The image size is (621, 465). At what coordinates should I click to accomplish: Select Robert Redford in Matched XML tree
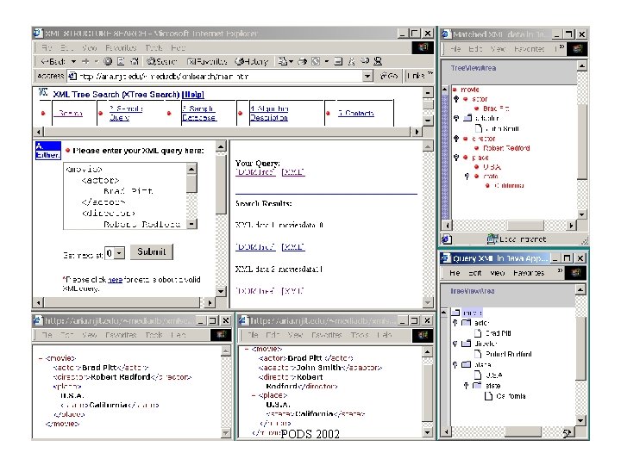[506, 148]
